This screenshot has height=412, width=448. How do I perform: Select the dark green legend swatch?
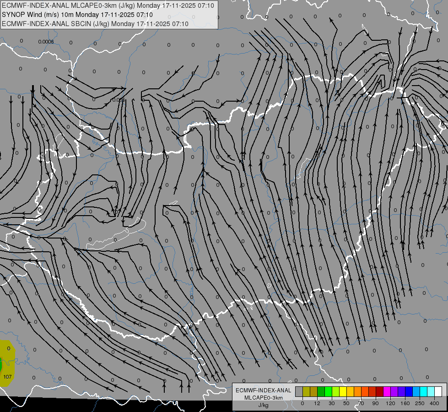click(321, 391)
